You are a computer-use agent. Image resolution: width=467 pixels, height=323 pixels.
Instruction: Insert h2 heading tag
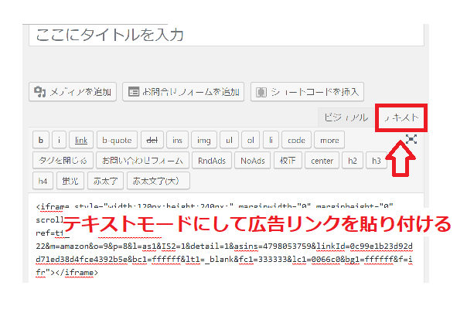click(353, 161)
